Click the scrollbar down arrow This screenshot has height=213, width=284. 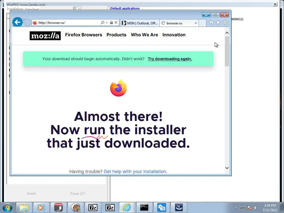point(227,168)
